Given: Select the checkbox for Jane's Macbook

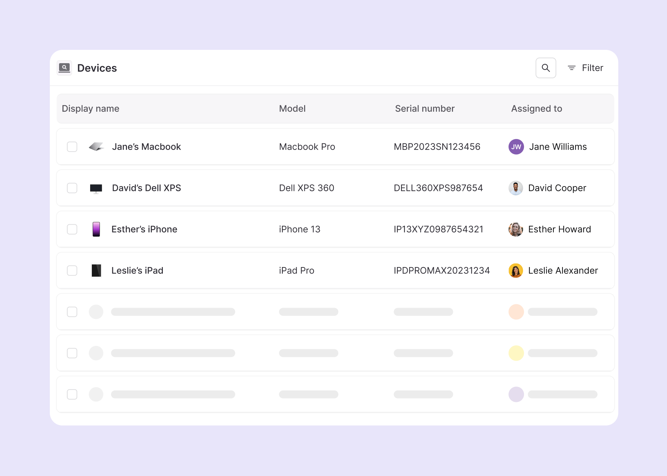Looking at the screenshot, I should pyautogui.click(x=72, y=146).
